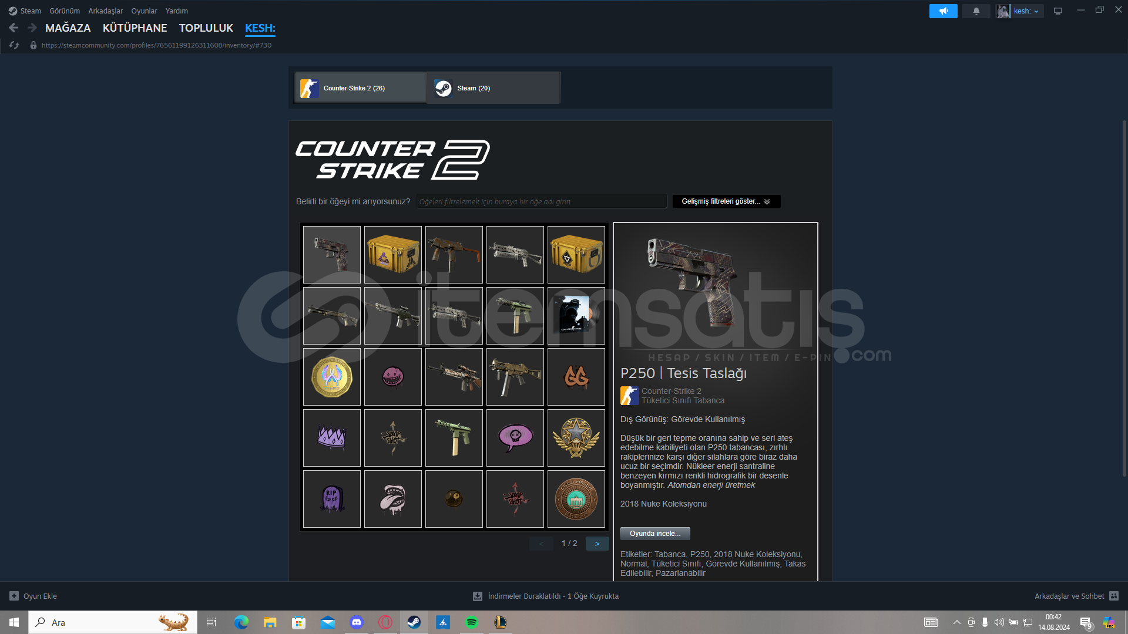Open Spotify from taskbar
Image resolution: width=1128 pixels, height=634 pixels.
tap(472, 622)
